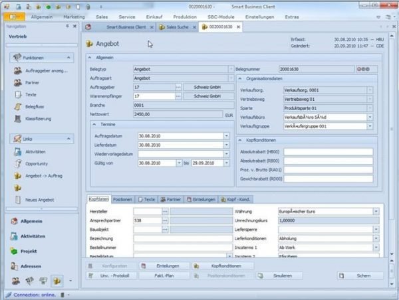The height and width of the screenshot is (300, 399).
Task: Click the Gewichtsrabatt (RD00) input field
Action: tap(329, 179)
